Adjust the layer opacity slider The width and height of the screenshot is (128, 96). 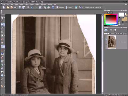tap(107, 34)
